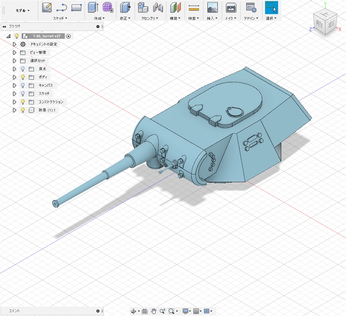This screenshot has height=316, width=346.
Task: Click the Zoom magnifier icon
Action: [x=163, y=311]
